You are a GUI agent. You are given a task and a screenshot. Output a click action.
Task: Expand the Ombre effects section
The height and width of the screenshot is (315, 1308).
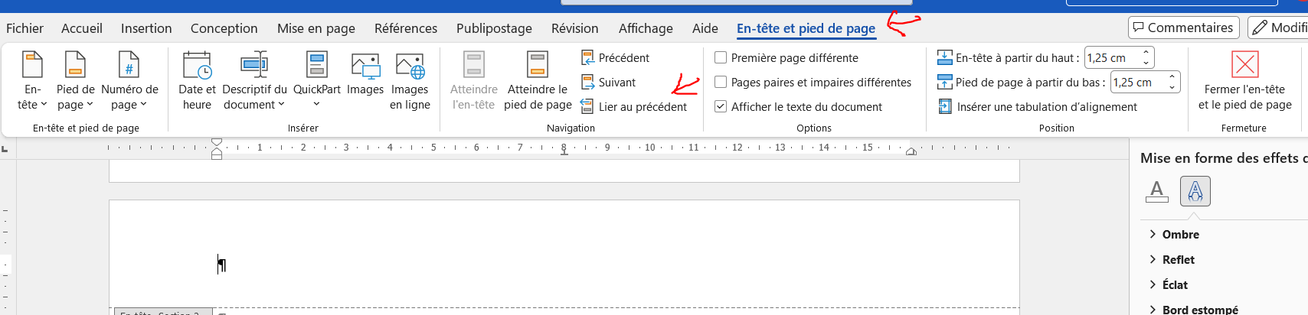coord(1180,235)
